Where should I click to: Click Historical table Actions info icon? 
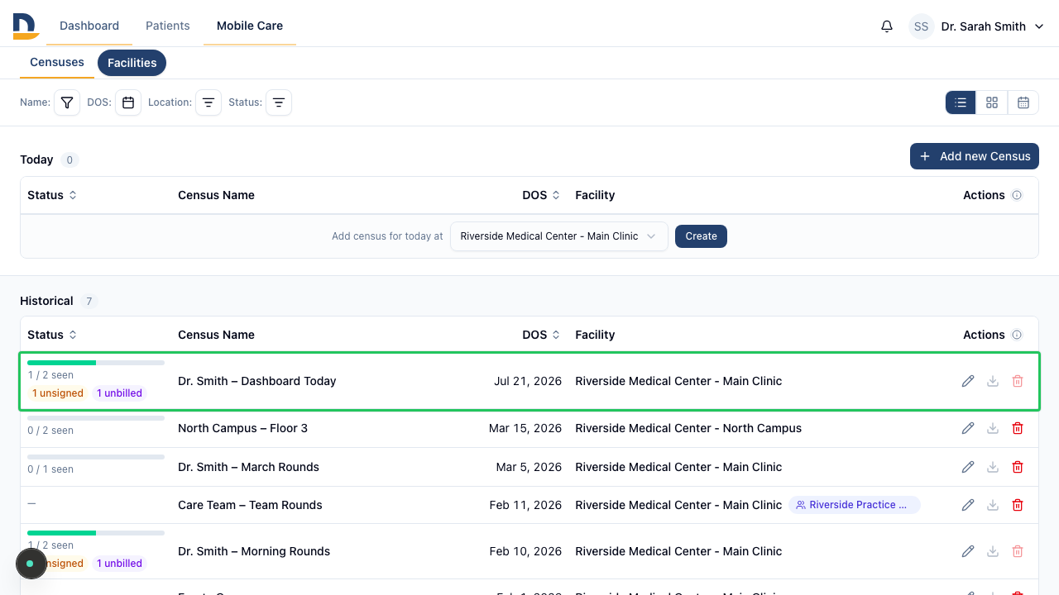1017,335
